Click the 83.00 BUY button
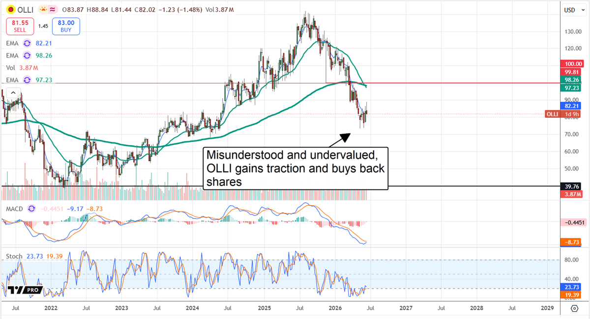Viewport: 590px width, 319px height. 66,26
